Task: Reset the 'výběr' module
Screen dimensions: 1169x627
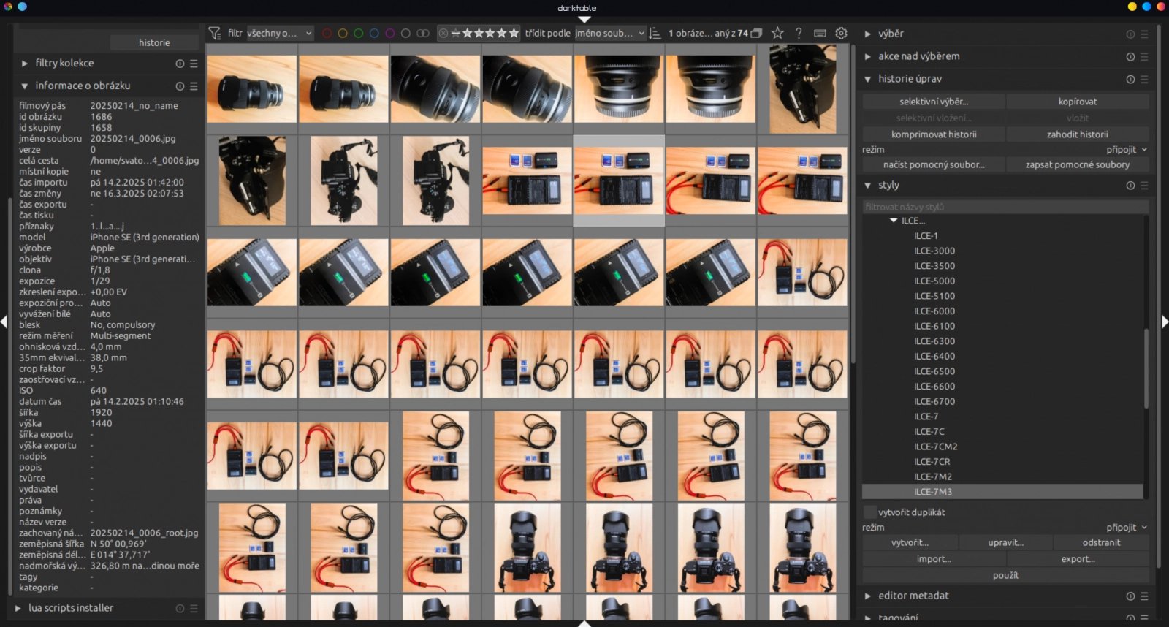Action: coord(1130,34)
